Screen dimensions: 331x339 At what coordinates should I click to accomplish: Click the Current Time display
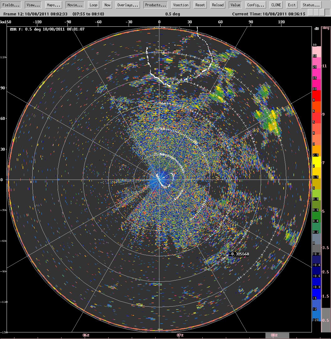click(269, 14)
